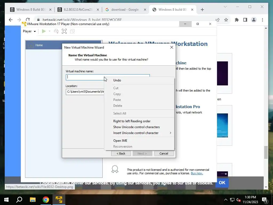Choose Undo in the context menu
Viewport: 273px width, 205px height.
tap(117, 80)
